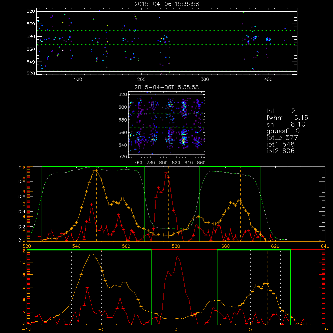This screenshot has width=333, height=333.
Task: Click white y-axis label 0.2 on the third plot
Action: coord(22,227)
